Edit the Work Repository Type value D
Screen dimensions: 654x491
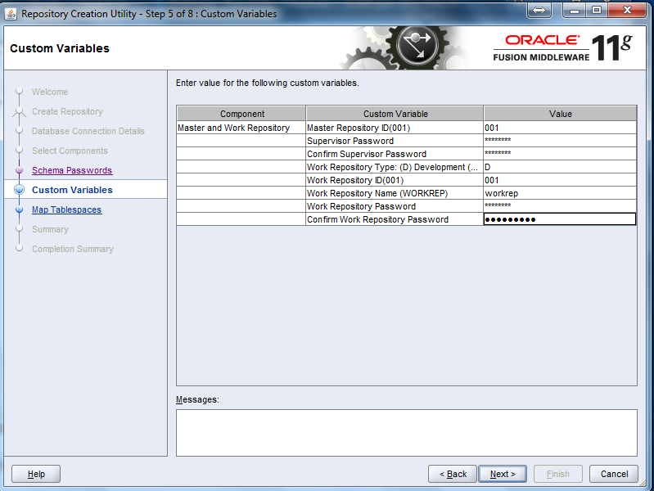pyautogui.click(x=560, y=167)
